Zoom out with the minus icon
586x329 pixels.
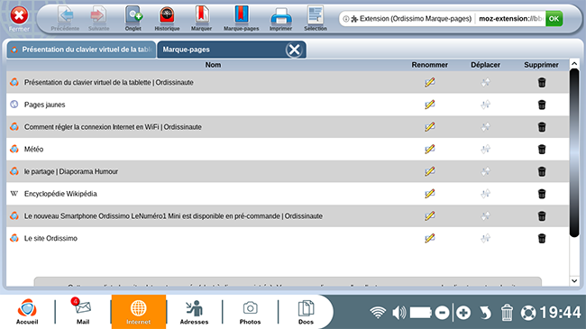[442, 313]
